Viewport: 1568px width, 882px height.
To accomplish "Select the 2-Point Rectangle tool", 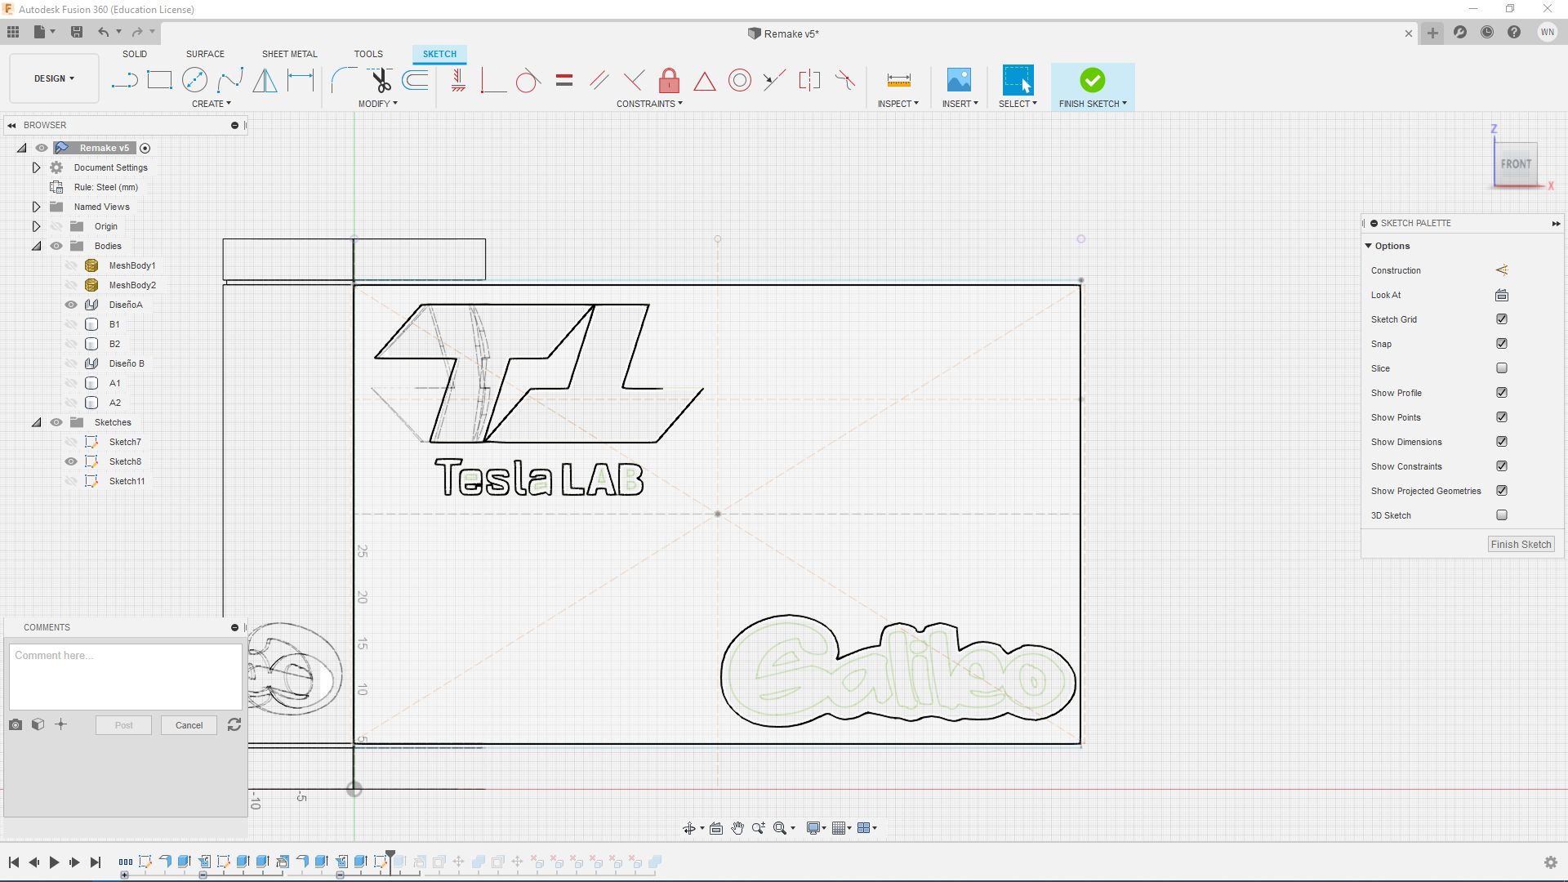I will click(159, 80).
